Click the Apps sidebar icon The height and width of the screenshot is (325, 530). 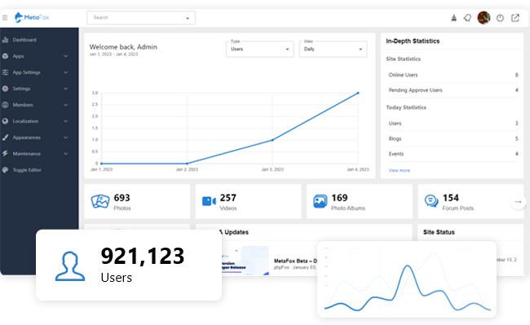click(5, 56)
